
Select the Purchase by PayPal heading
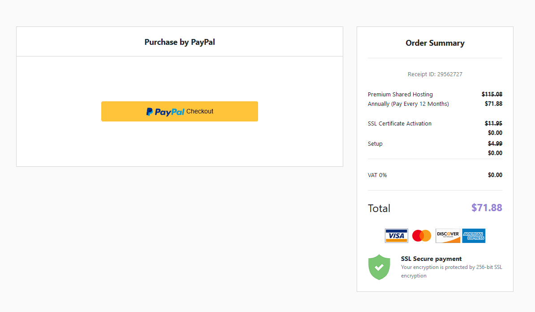180,42
